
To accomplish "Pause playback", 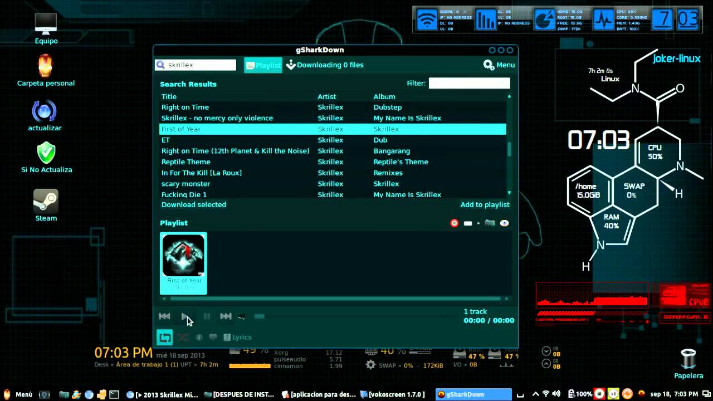I will [207, 316].
